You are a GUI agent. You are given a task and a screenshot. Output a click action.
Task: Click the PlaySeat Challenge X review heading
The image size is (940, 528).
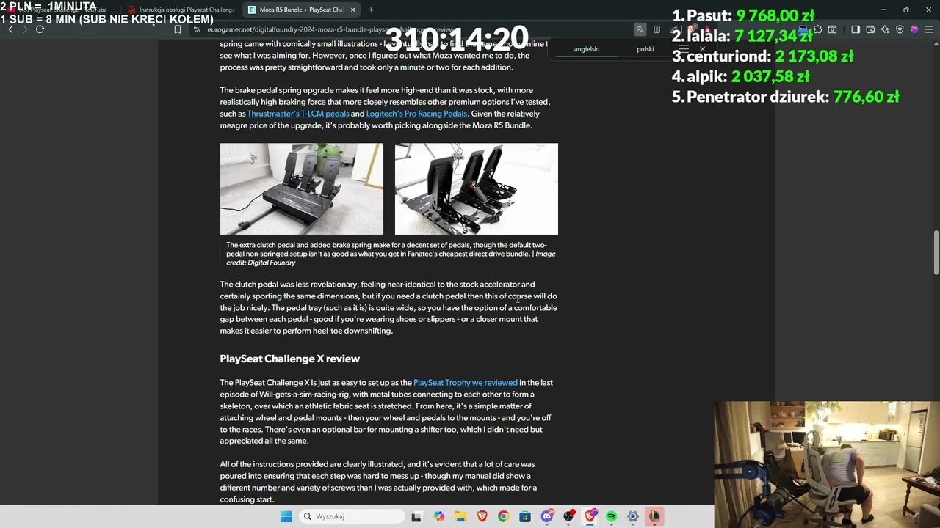click(x=289, y=359)
